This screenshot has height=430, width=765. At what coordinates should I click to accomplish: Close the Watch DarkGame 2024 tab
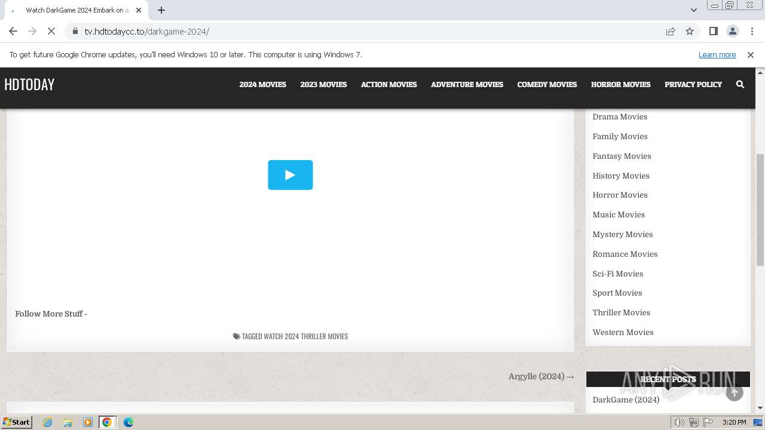tap(139, 10)
